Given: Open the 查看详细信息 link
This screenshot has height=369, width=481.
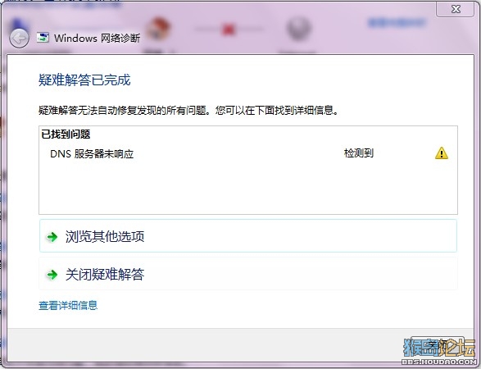Looking at the screenshot, I should tap(68, 306).
